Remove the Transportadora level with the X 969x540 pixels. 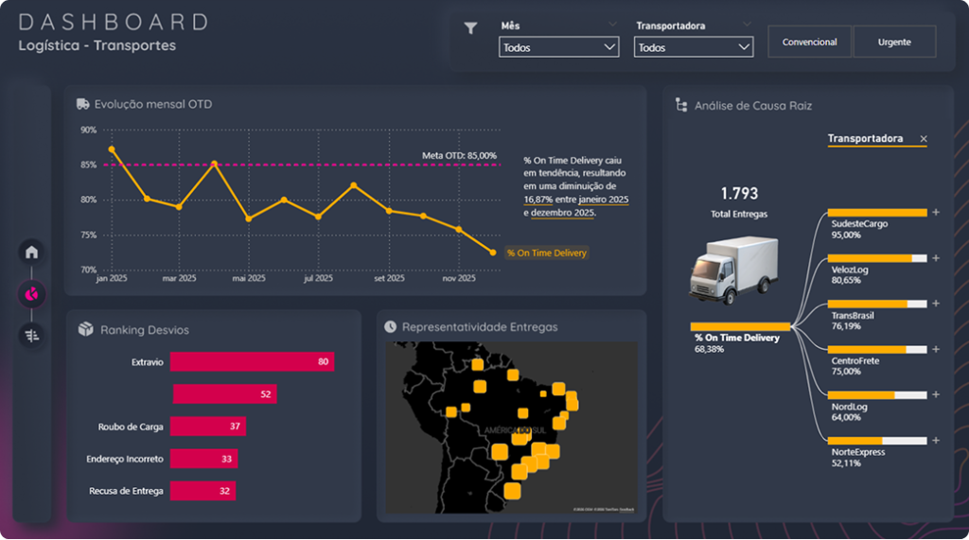pos(924,139)
